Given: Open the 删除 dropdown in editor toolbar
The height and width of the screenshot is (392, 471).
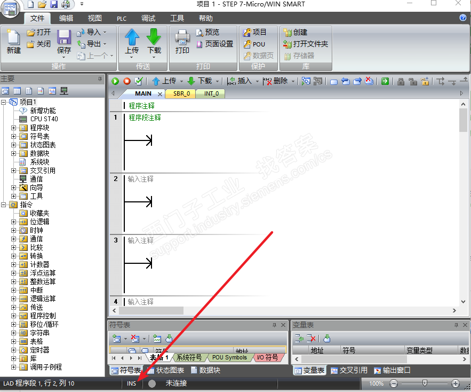Looking at the screenshot, I should [293, 81].
